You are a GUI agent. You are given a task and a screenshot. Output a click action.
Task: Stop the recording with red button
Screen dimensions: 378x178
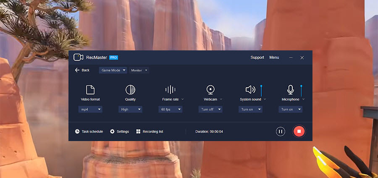[299, 131]
